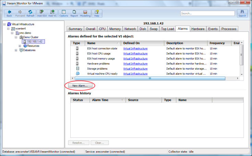
Task: Click the Add VC toolbar icon
Action: point(52,13)
